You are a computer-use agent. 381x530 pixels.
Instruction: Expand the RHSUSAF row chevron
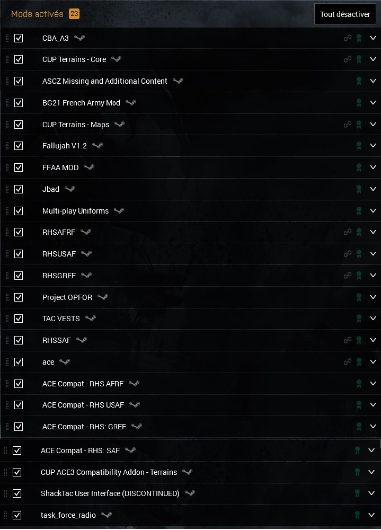373,254
